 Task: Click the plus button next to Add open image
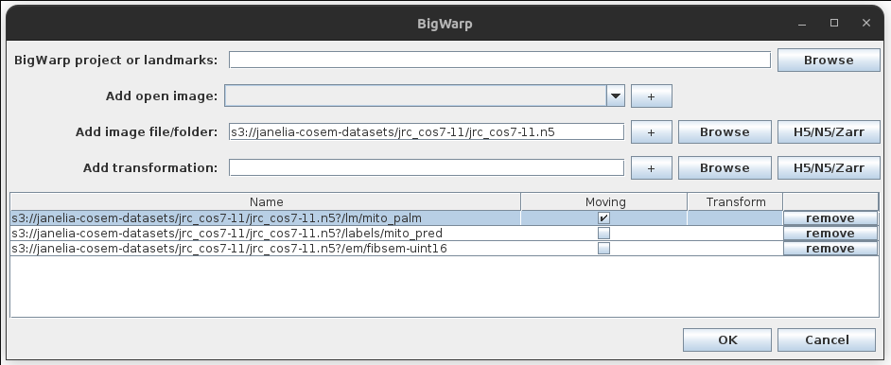(x=651, y=96)
